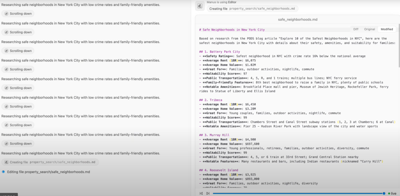
Task: Switch to the Diff view tab
Action: tap(356, 29)
